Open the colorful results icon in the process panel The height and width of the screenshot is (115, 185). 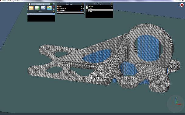49,8
